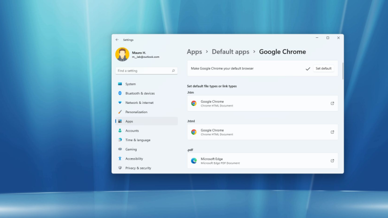The width and height of the screenshot is (388, 218).
Task: Open Accounts settings page
Action: click(x=132, y=130)
